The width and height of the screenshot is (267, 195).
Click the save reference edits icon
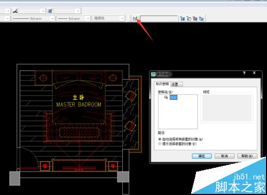pyautogui.click(x=201, y=19)
